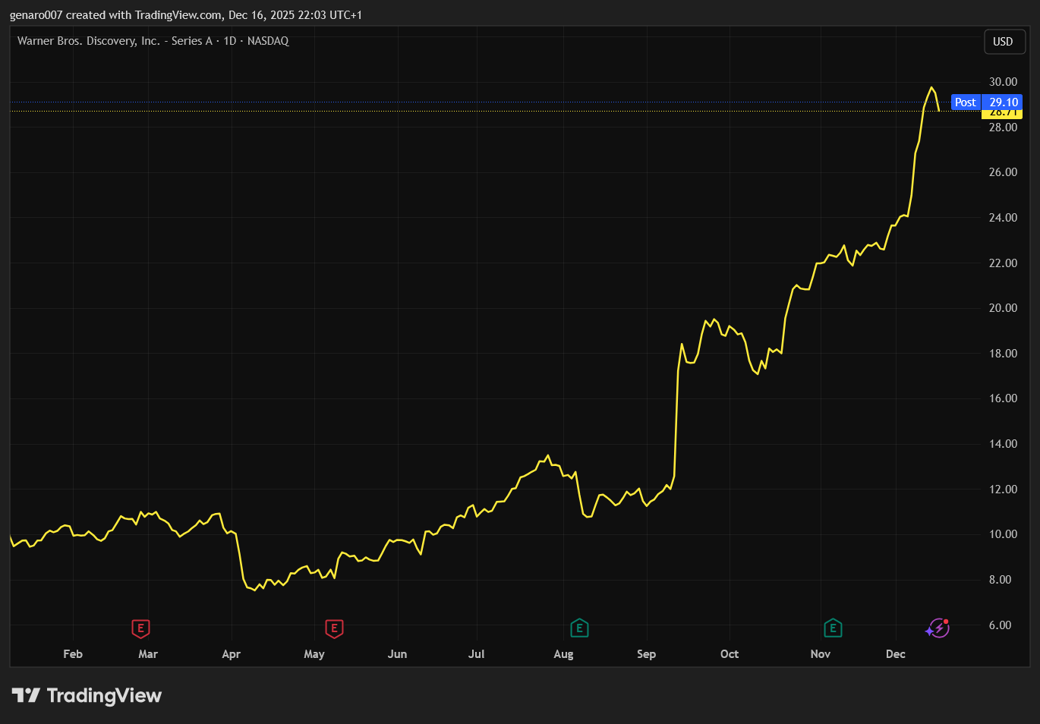Select the 14.00 price axis label
Viewport: 1040px width, 724px height.
pos(1003,444)
